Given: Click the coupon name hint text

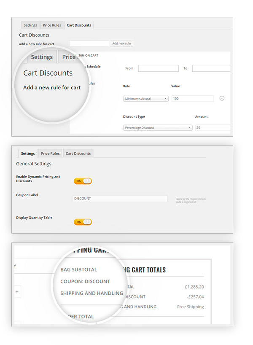Looking at the screenshot, I should [x=191, y=200].
